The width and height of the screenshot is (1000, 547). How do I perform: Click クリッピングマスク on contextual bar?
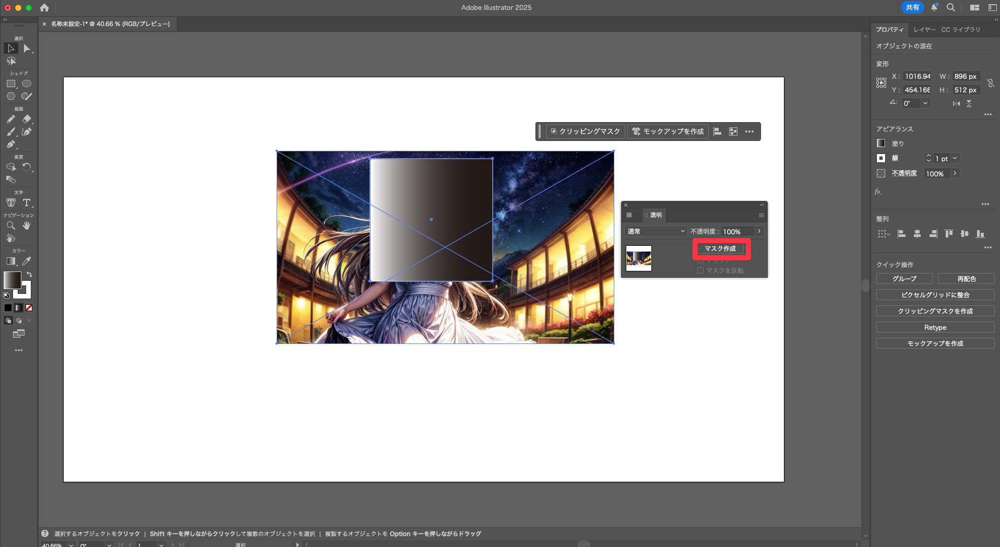[x=586, y=132]
